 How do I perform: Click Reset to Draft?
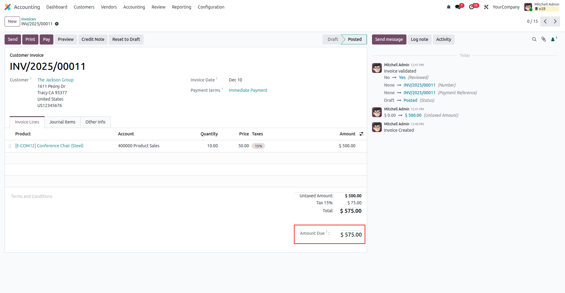126,39
